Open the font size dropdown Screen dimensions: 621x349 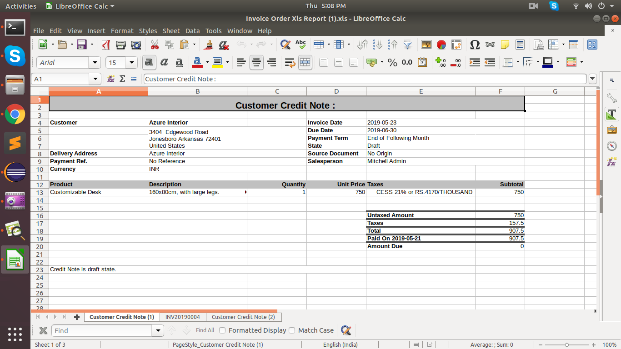(132, 63)
